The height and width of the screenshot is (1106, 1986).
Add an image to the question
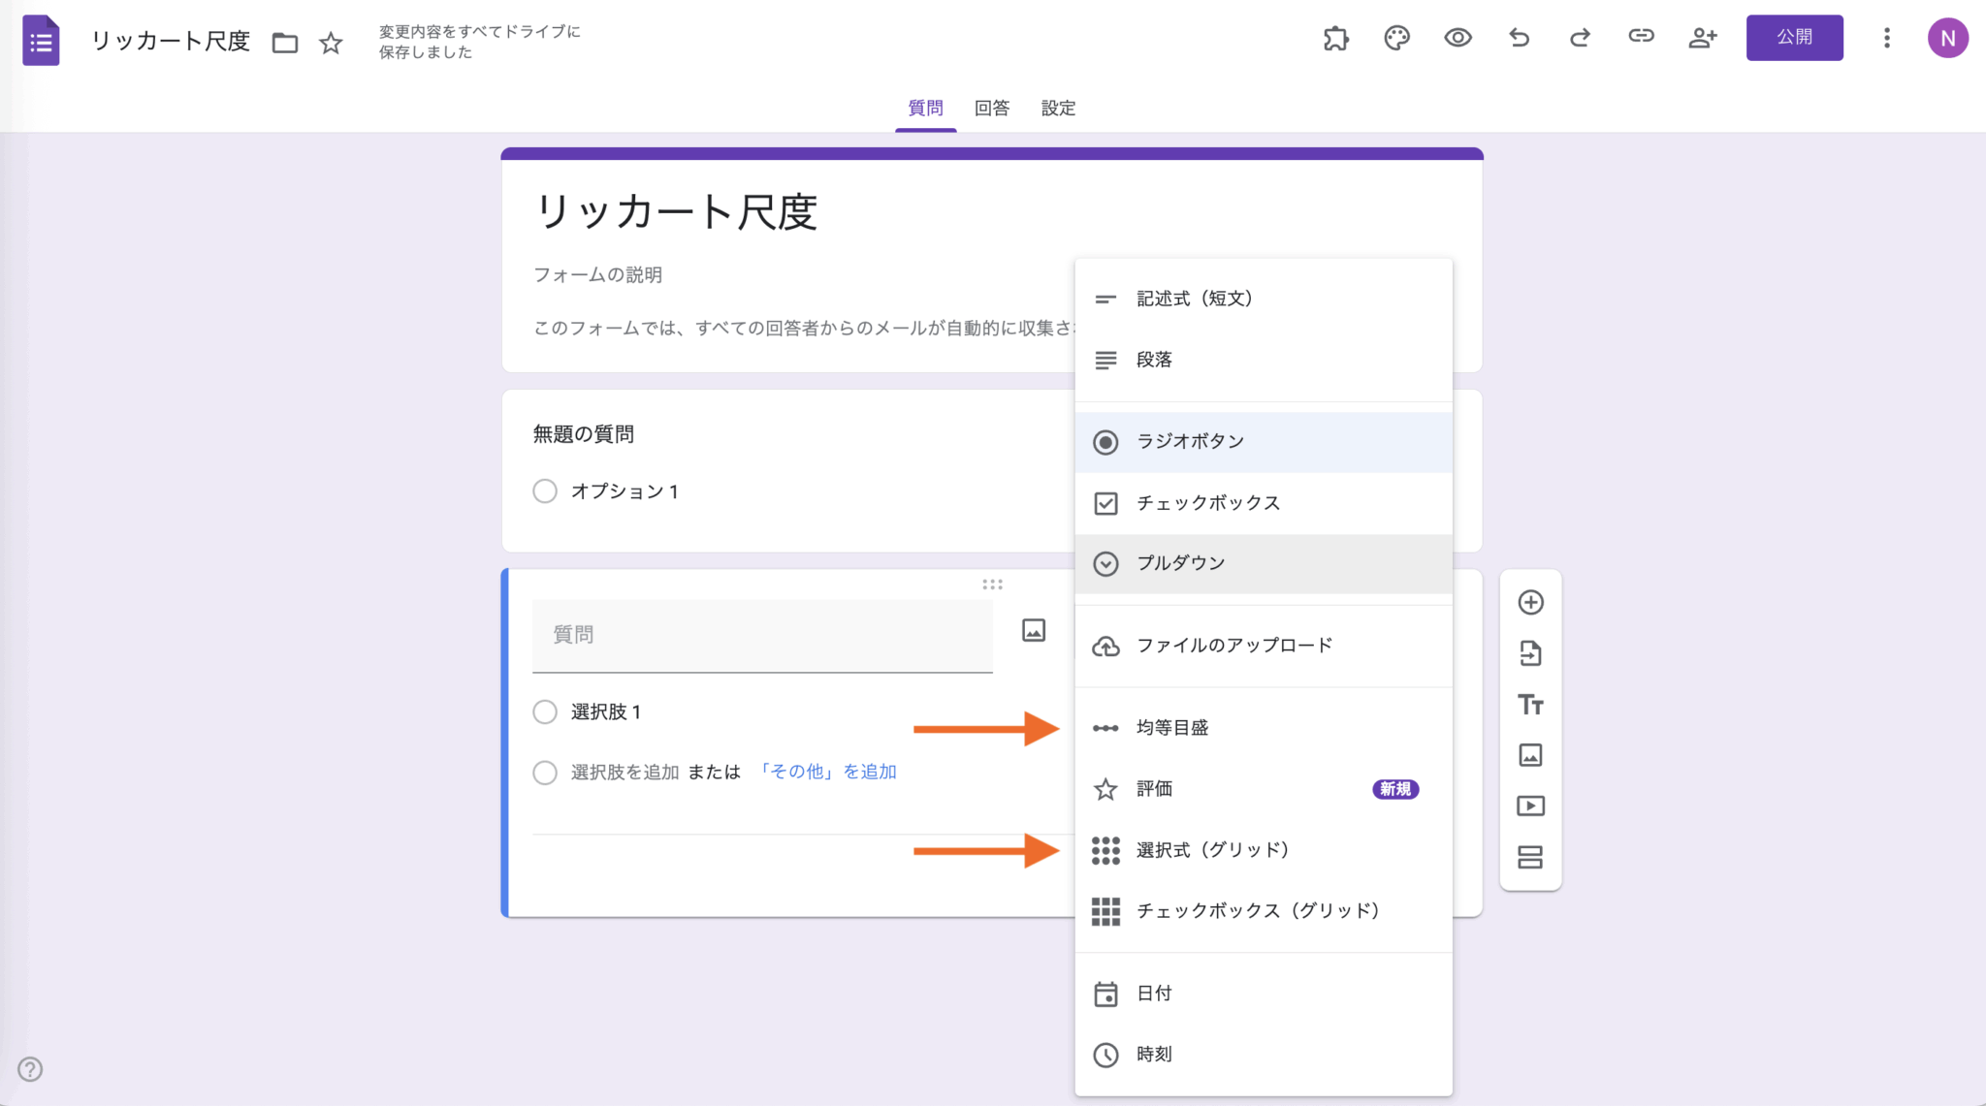coord(1034,630)
